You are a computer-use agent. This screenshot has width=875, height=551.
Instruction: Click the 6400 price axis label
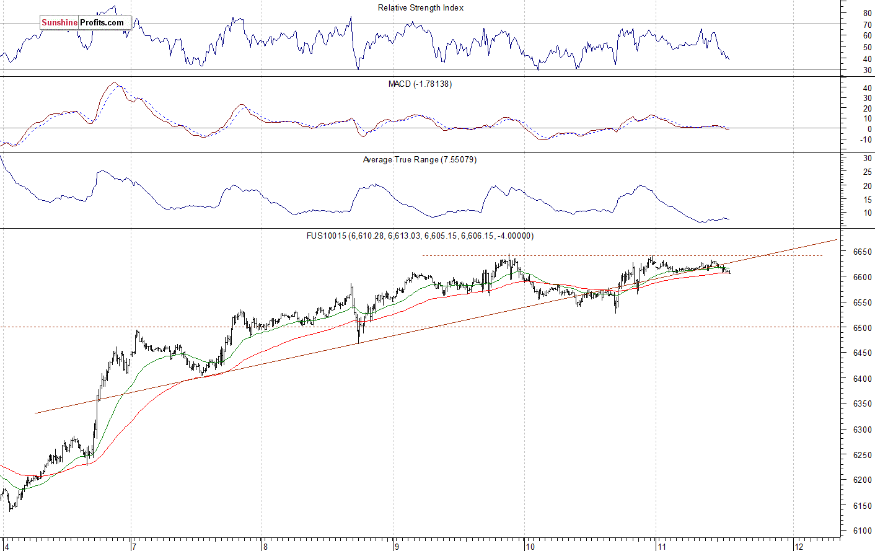tap(863, 379)
